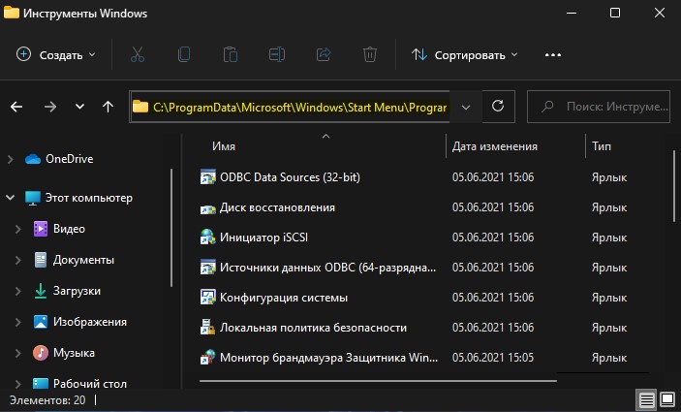
Task: Expand address bar history dropdown
Action: click(466, 107)
